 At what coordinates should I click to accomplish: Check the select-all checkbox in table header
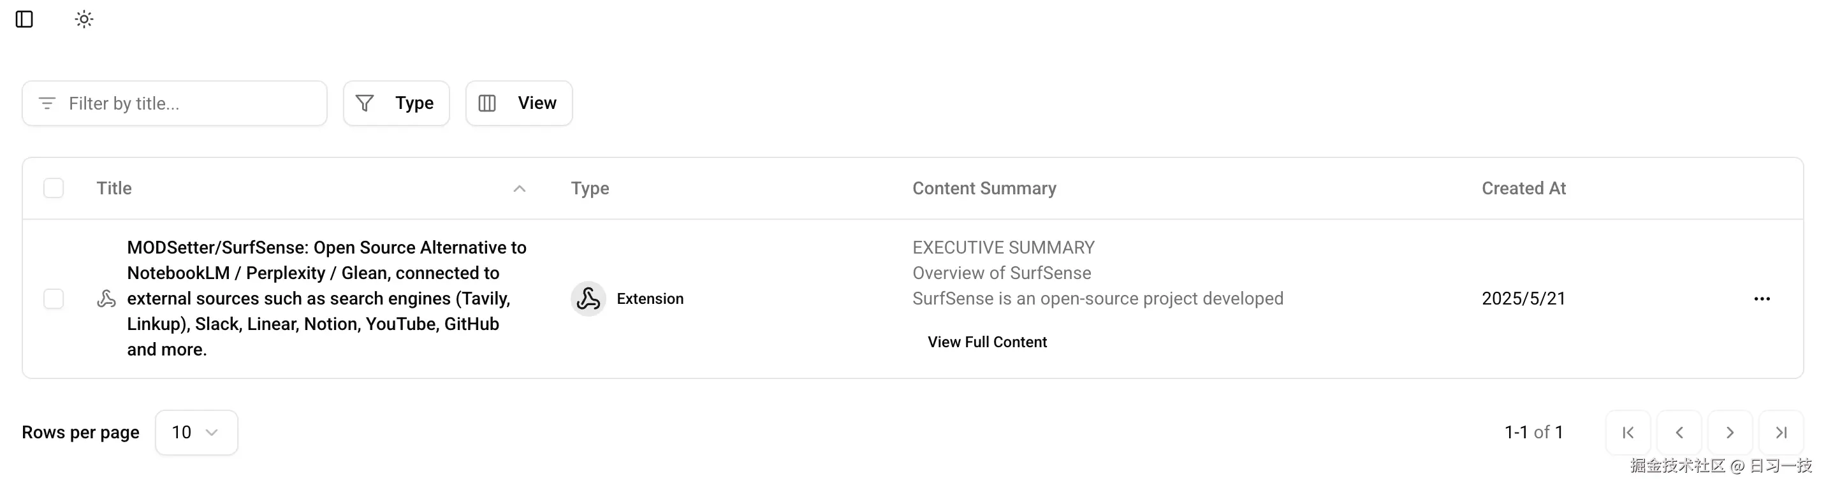[53, 188]
